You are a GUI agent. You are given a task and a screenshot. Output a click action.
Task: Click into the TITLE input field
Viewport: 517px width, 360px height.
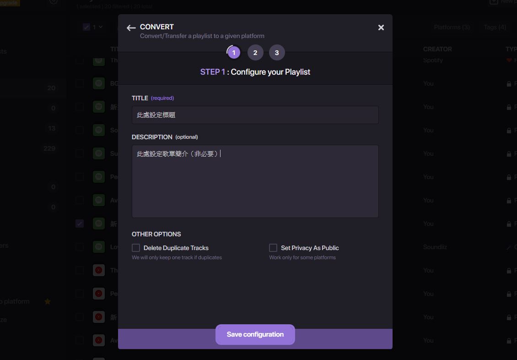(x=255, y=115)
